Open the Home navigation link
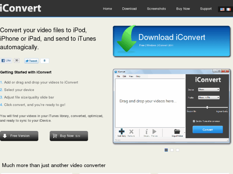The width and height of the screenshot is (233, 174). pyautogui.click(x=107, y=9)
